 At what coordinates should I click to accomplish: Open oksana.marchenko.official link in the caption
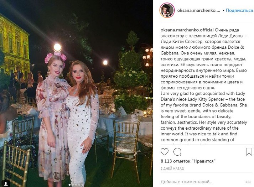point(187,30)
